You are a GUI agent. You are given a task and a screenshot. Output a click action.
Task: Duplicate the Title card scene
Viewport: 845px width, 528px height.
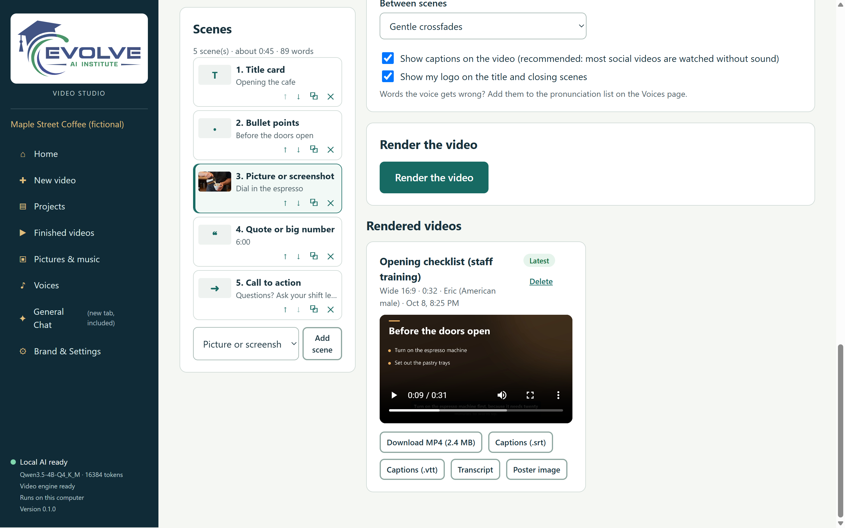coord(314,97)
